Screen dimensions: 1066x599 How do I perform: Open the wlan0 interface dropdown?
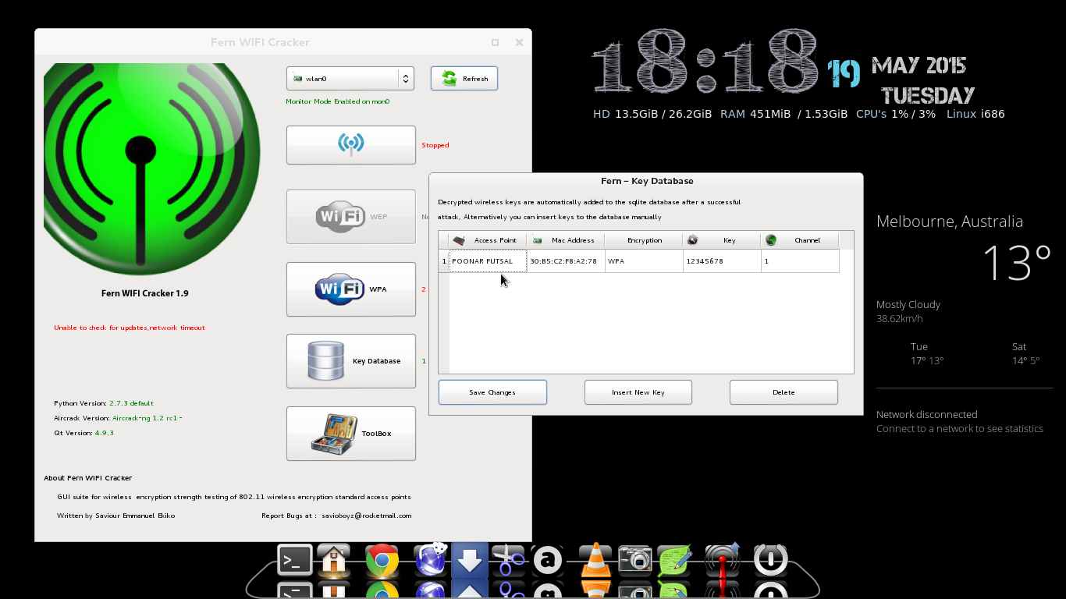click(350, 78)
